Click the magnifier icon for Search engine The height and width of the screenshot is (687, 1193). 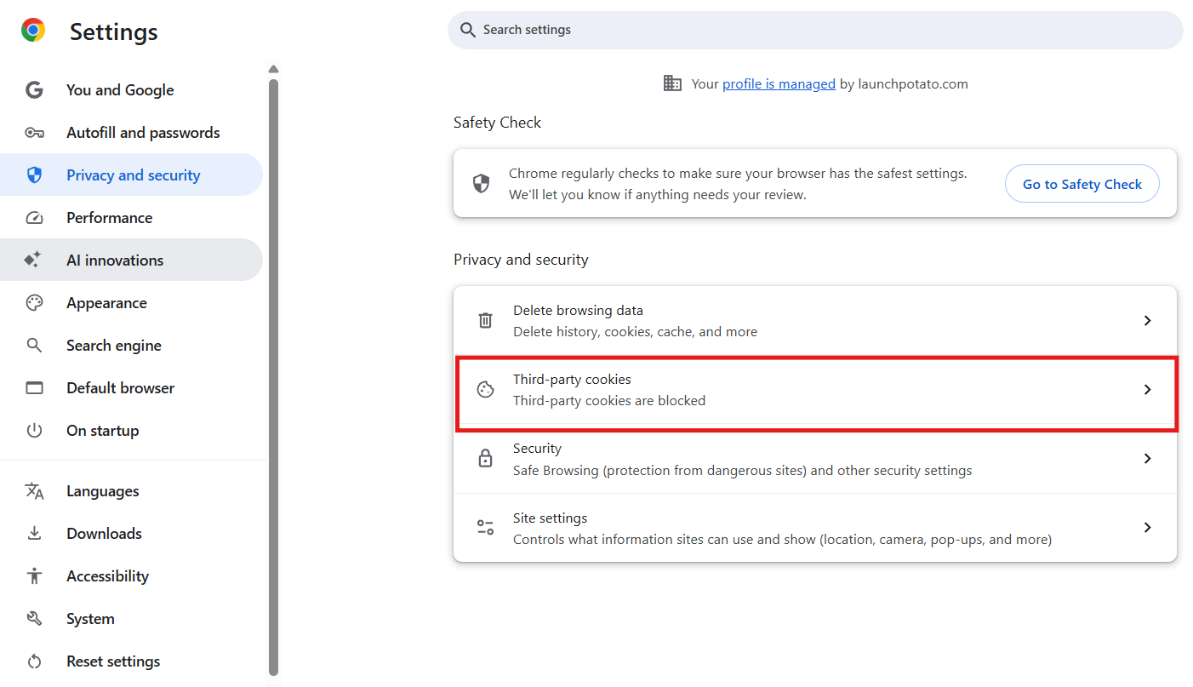tap(34, 346)
